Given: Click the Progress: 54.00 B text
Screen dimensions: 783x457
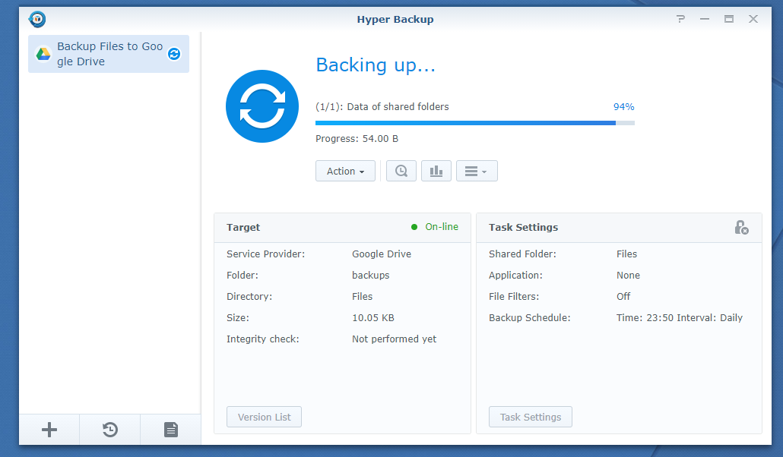Looking at the screenshot, I should pos(357,139).
